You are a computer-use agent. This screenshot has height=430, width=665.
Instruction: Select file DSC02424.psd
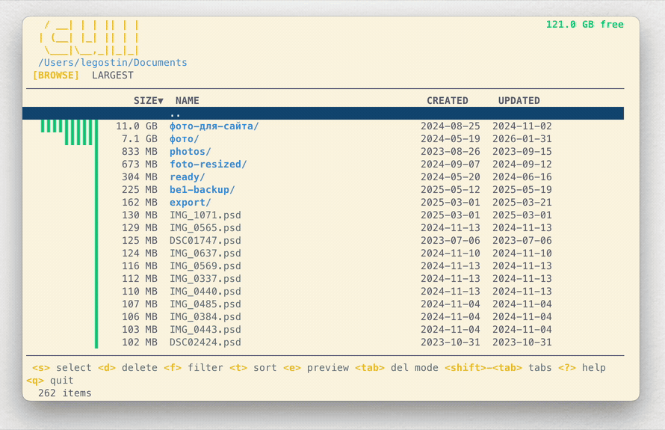pos(205,343)
